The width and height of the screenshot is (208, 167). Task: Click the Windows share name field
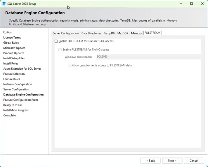tap(148, 57)
